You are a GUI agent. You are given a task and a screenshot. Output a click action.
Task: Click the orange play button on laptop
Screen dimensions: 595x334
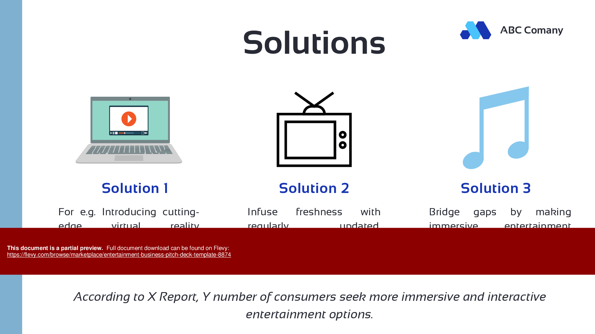tap(129, 118)
